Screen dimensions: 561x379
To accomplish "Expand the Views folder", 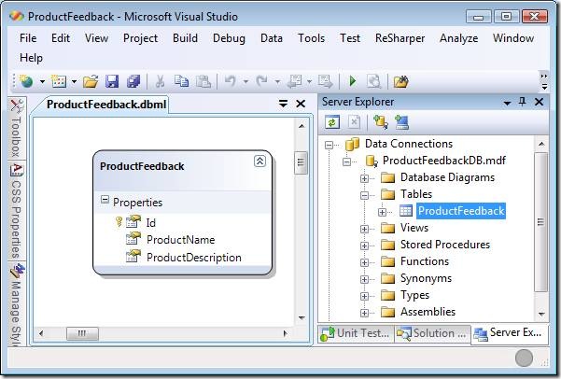I will click(x=364, y=229).
